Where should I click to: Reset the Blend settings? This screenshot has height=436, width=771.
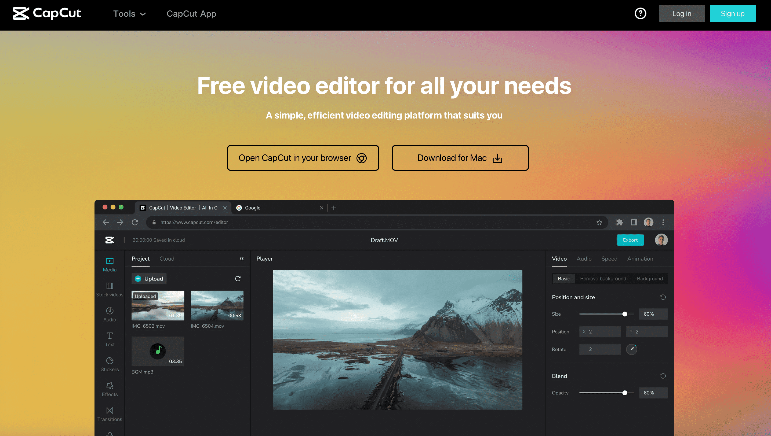pos(663,376)
